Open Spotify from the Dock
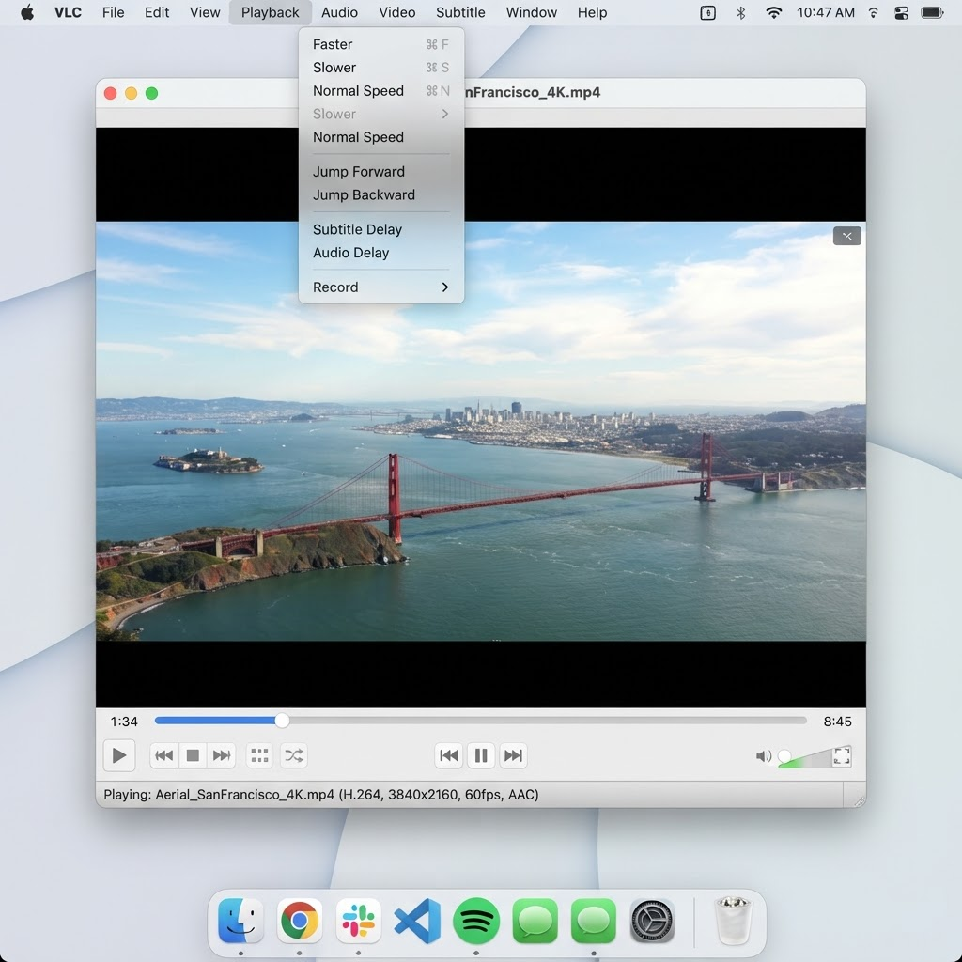962x962 pixels. tap(476, 921)
